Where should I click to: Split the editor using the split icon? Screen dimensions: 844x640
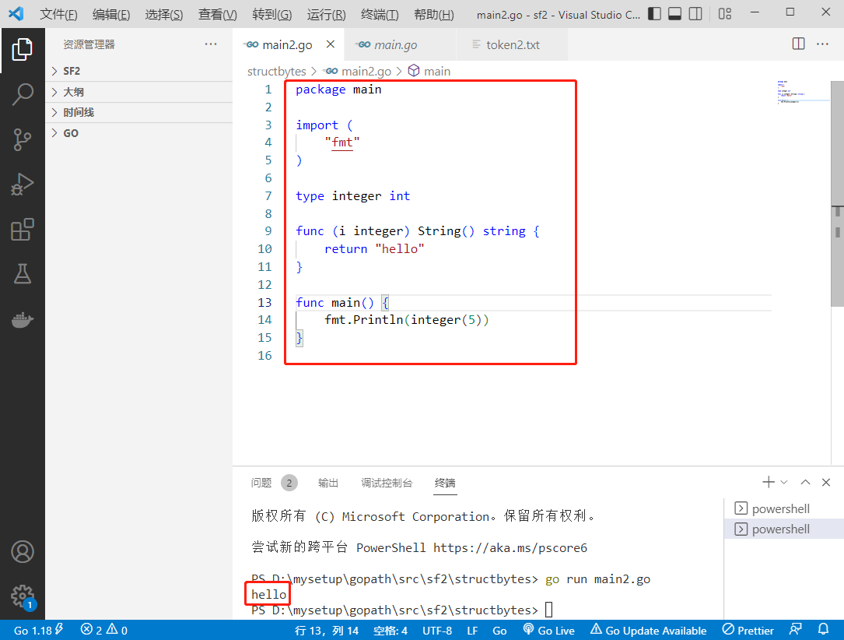click(x=798, y=44)
